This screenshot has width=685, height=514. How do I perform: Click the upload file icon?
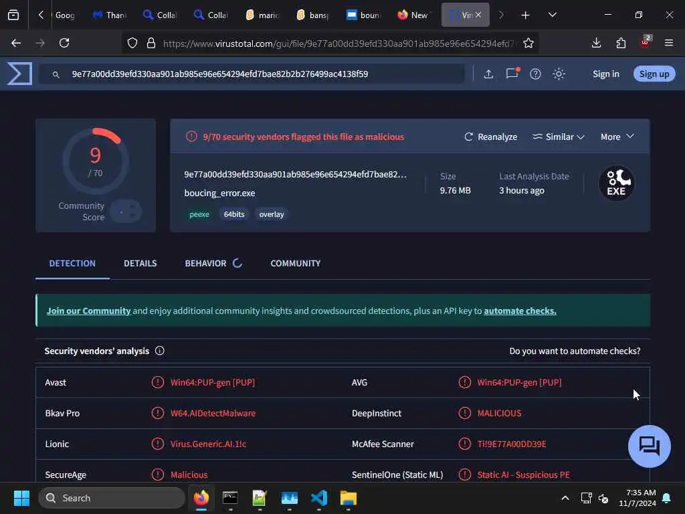pyautogui.click(x=488, y=74)
